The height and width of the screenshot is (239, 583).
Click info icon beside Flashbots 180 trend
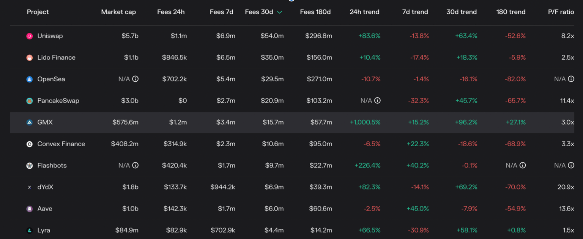[523, 165]
